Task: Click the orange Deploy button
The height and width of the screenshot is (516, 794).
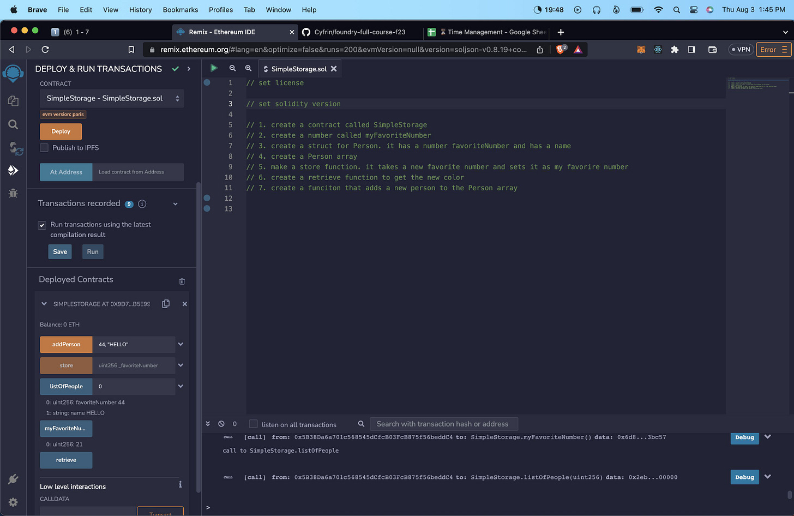Action: (x=61, y=131)
